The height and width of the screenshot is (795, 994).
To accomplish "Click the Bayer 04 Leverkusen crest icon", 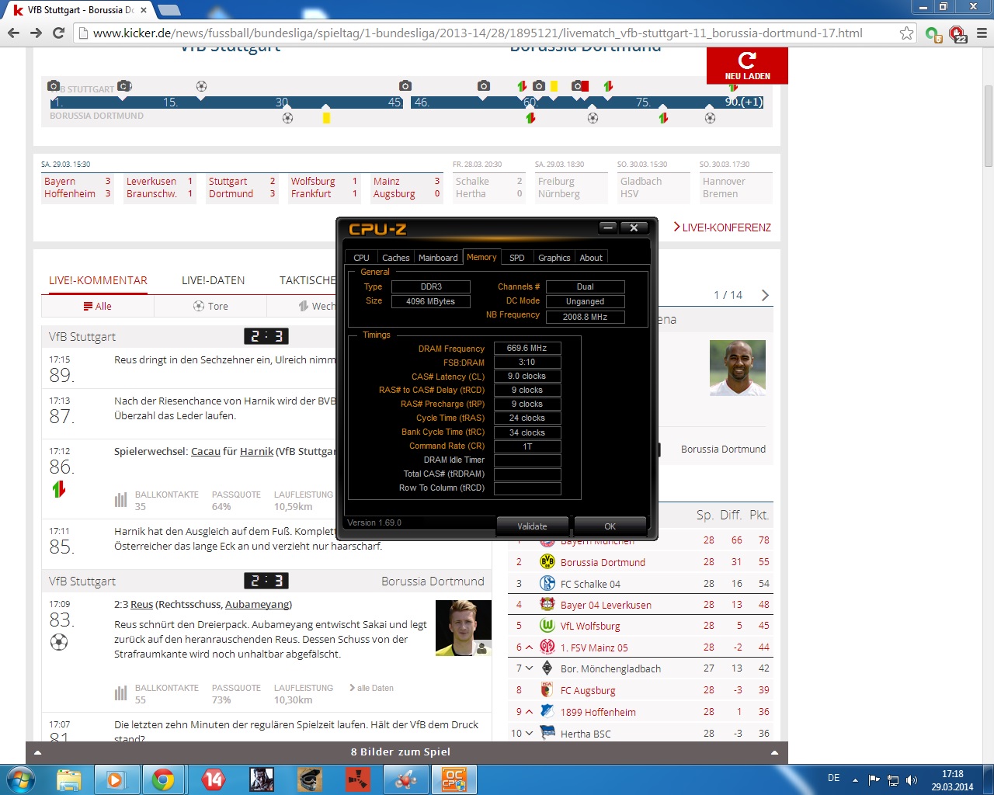I will [x=547, y=604].
